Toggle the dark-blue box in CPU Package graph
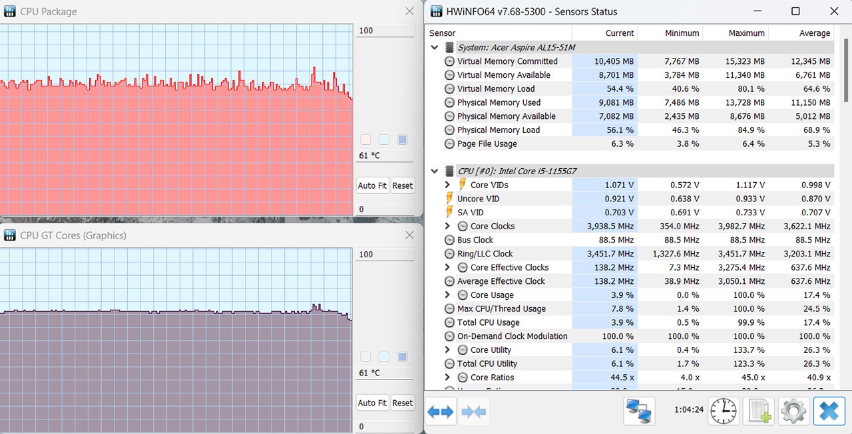852x434 pixels. coord(402,140)
